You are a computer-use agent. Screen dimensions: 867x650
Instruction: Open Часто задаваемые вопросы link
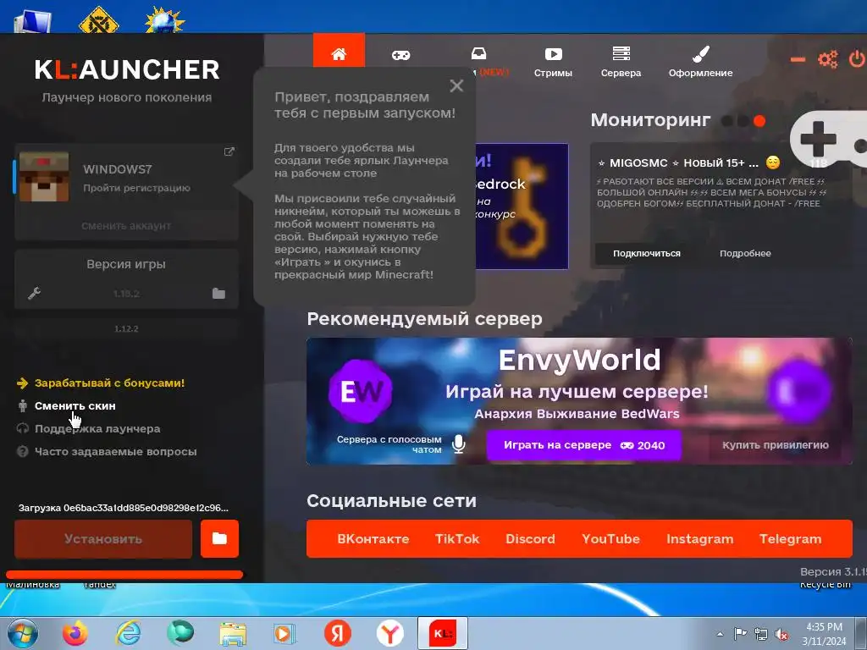[115, 452]
